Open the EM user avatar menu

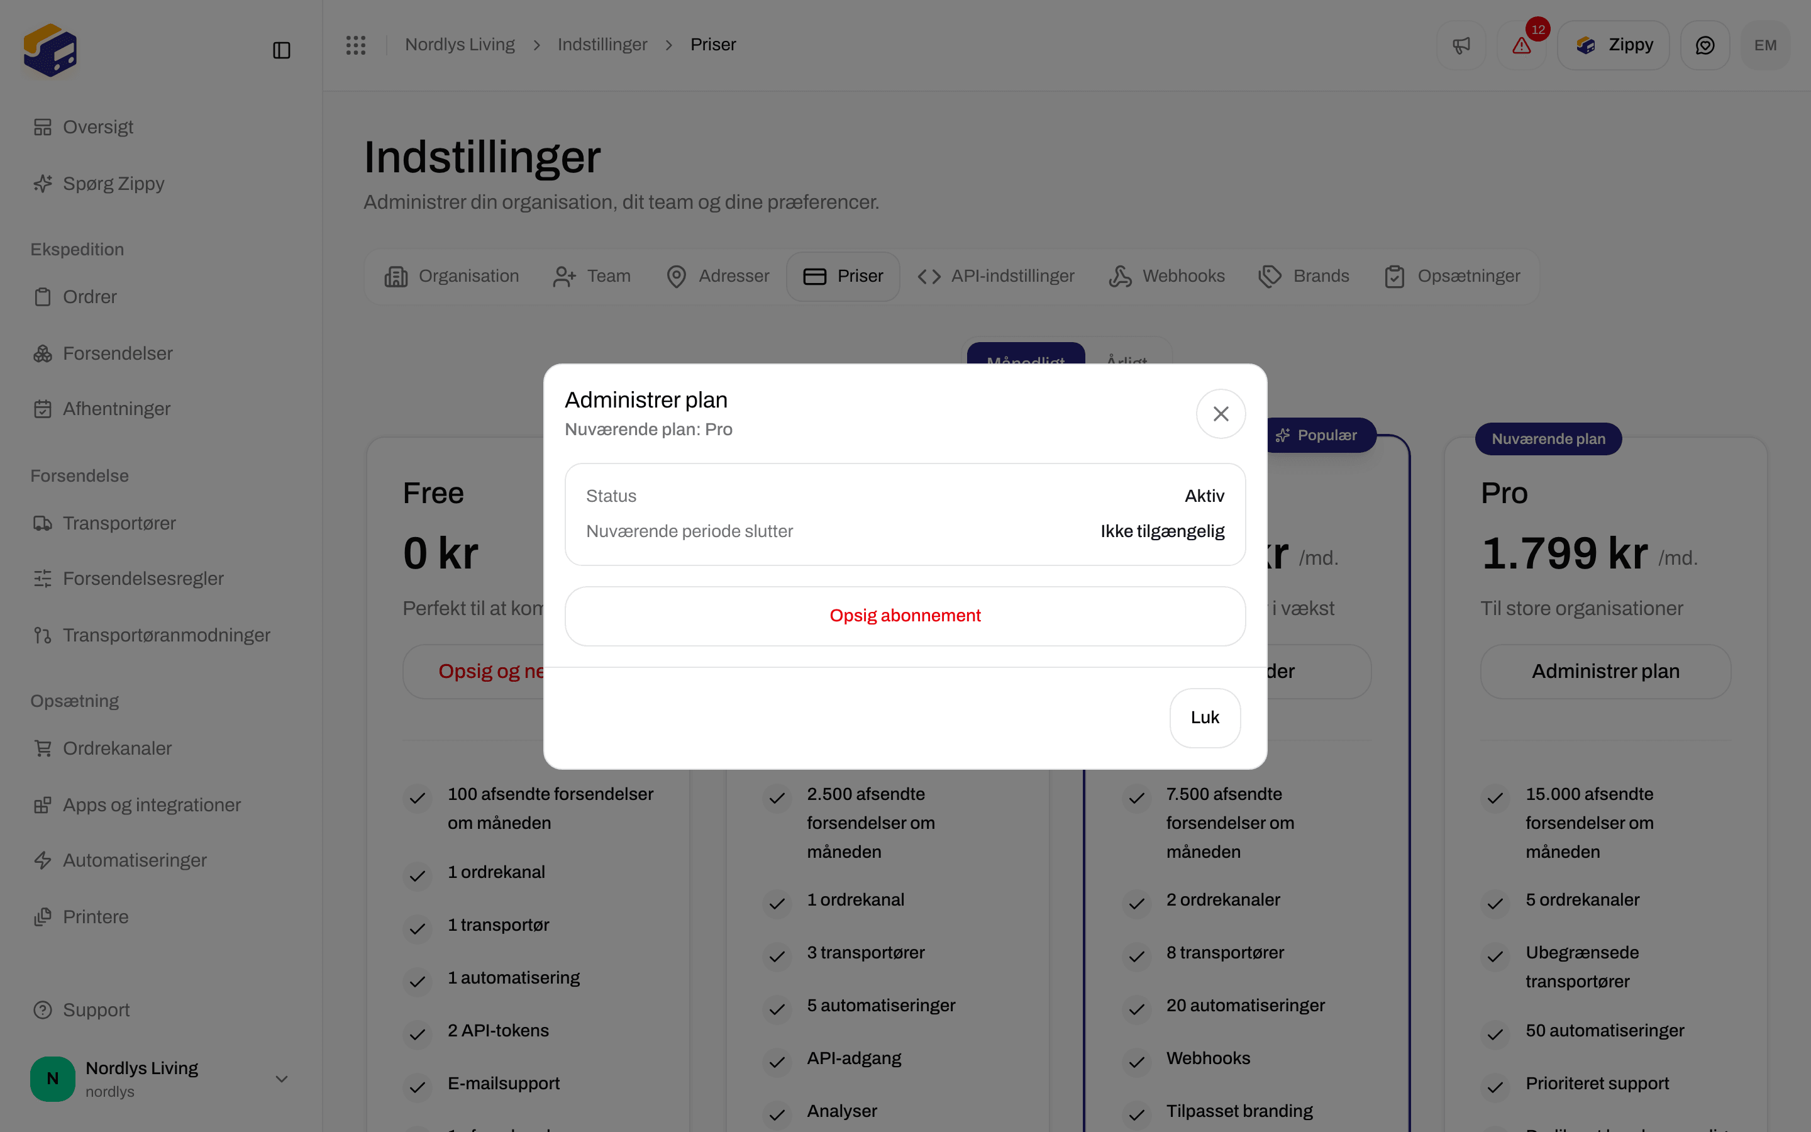click(1765, 45)
